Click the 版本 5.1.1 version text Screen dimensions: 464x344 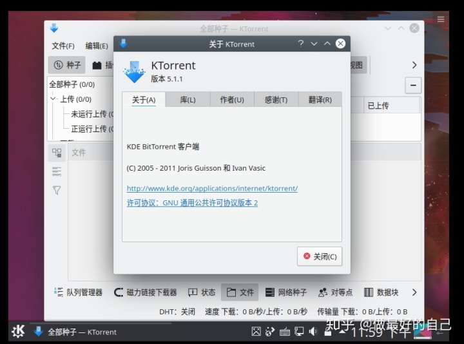pos(167,79)
